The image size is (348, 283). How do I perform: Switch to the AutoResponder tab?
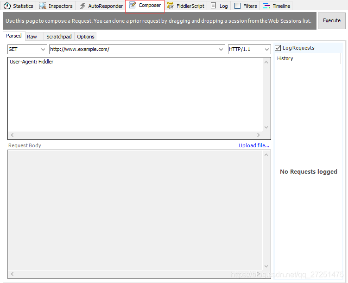tap(101, 6)
